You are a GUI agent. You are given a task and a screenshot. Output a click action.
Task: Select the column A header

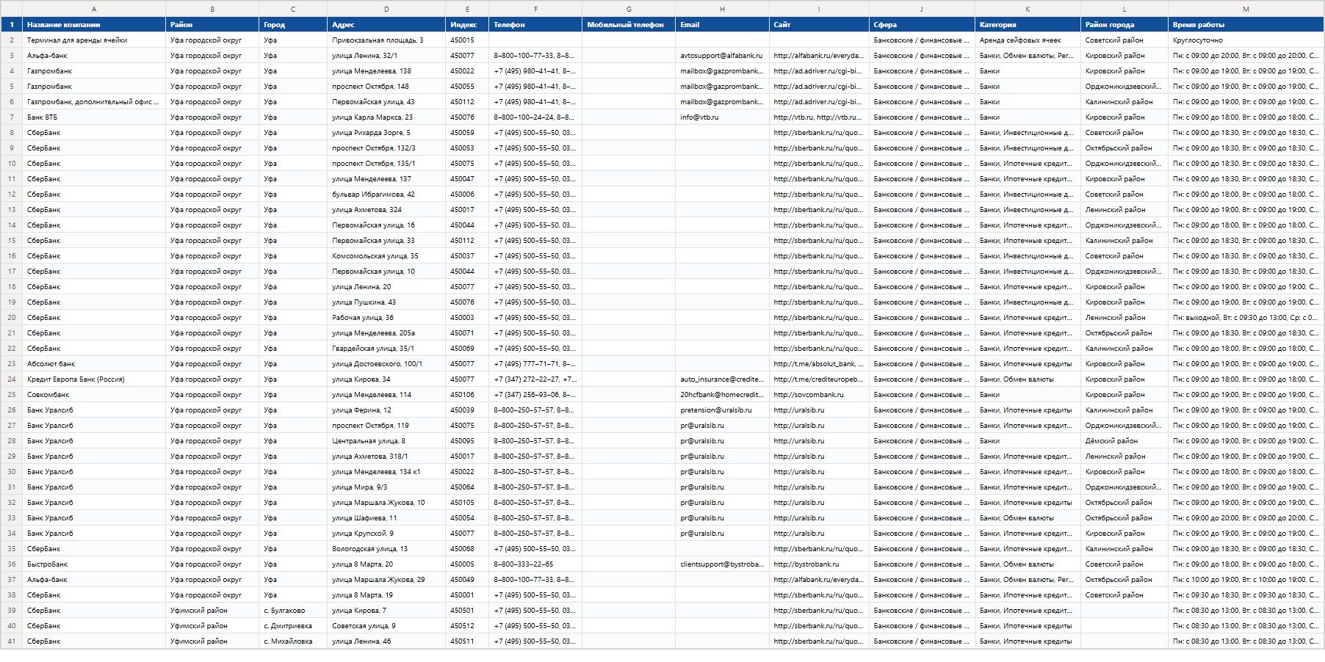click(x=94, y=9)
